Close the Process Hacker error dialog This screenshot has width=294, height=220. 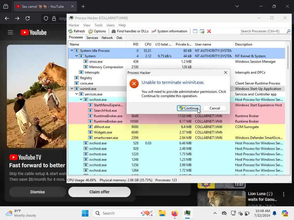coord(226,72)
